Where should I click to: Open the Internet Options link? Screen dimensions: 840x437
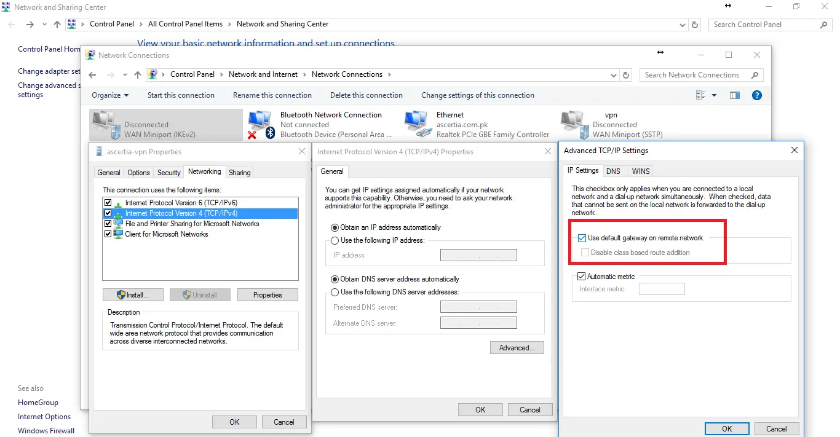point(44,417)
